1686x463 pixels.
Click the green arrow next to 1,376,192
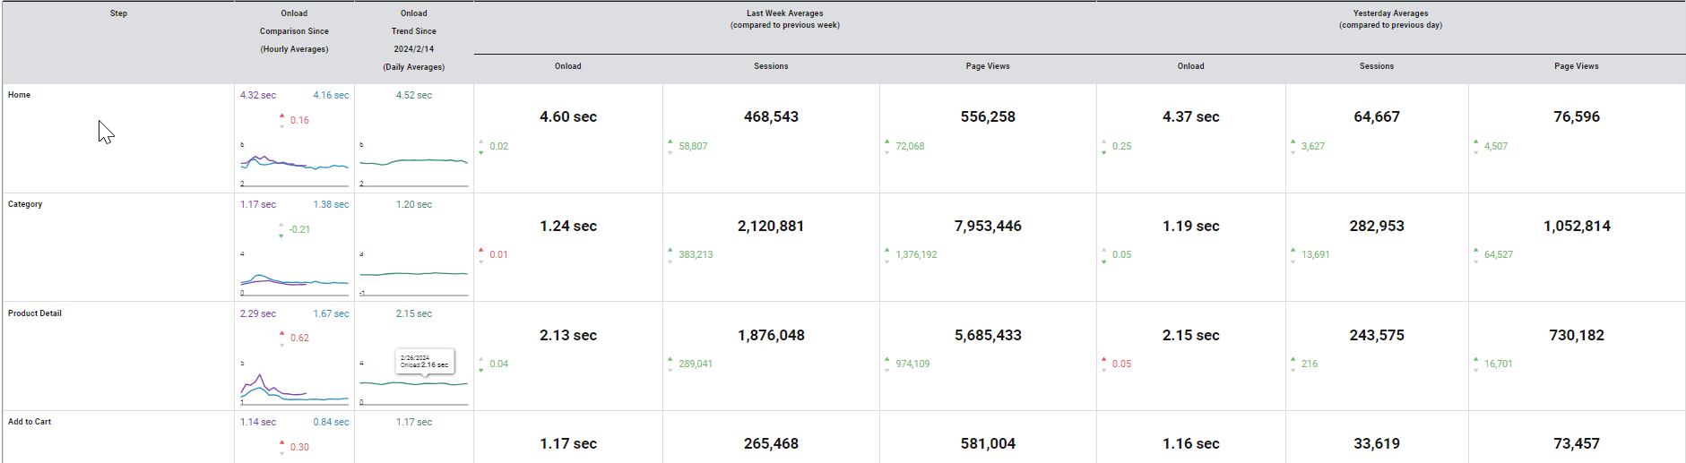click(887, 251)
